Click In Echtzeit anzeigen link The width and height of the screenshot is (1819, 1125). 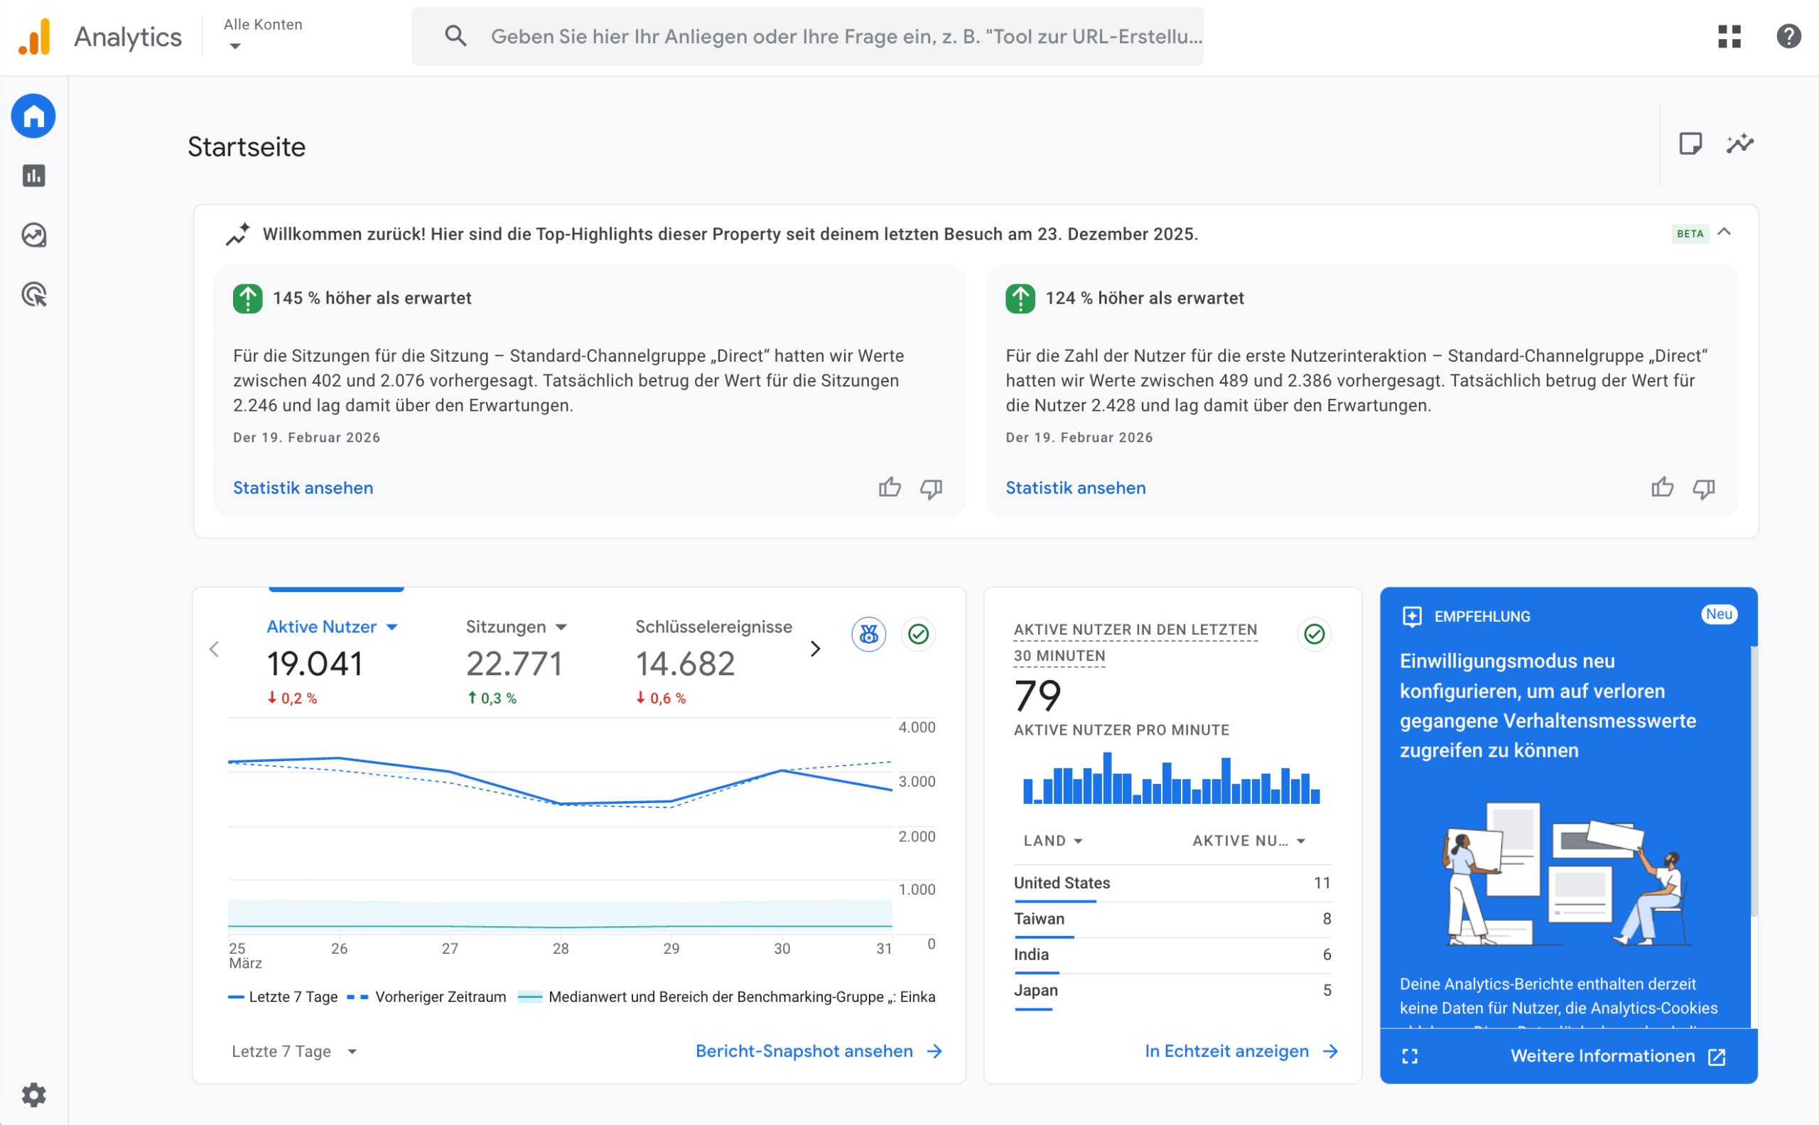(1226, 1051)
